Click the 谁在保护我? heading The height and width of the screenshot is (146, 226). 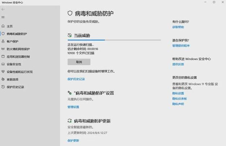click(181, 40)
